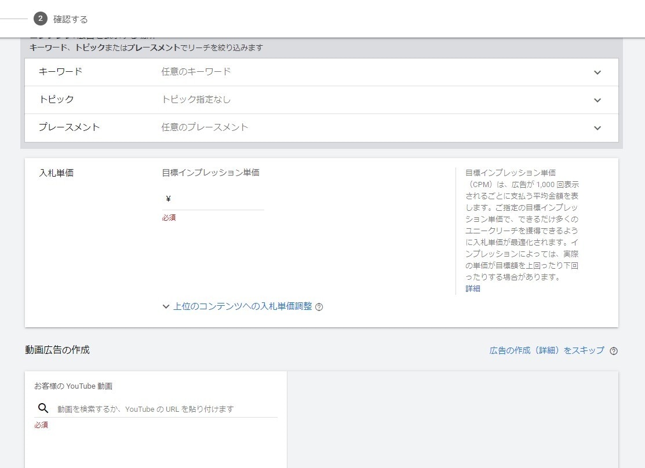This screenshot has width=645, height=468.
Task: Expand the キーワード row chevron
Action: click(597, 72)
